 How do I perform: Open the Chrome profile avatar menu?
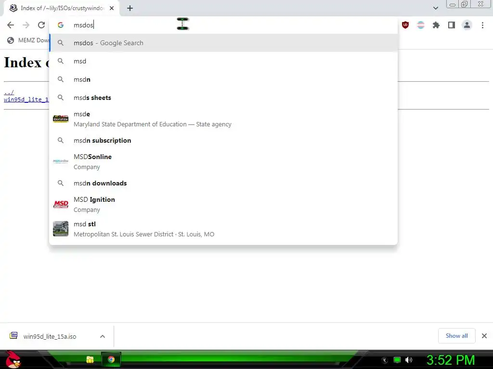tap(467, 25)
